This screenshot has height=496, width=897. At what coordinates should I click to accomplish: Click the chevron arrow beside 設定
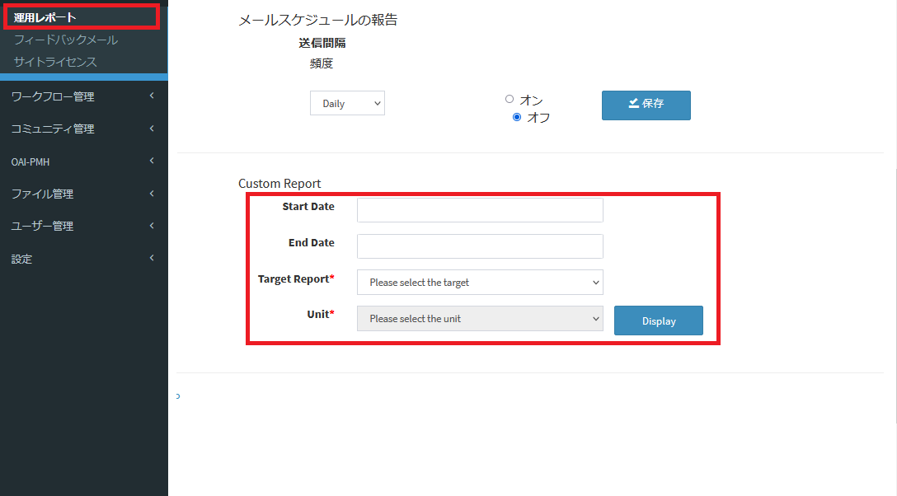pyautogui.click(x=152, y=259)
